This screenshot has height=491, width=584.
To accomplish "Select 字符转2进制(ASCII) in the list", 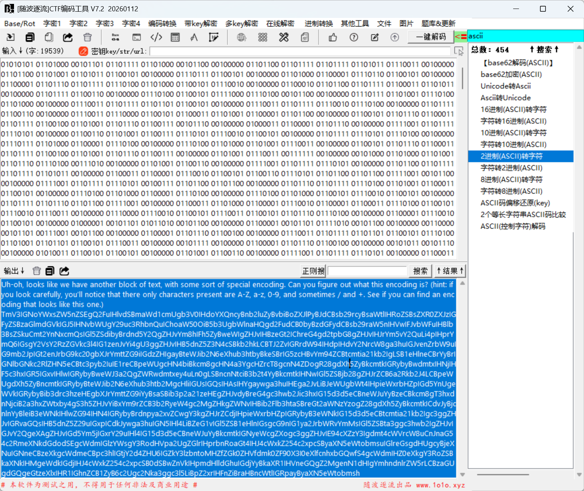I will [x=511, y=168].
